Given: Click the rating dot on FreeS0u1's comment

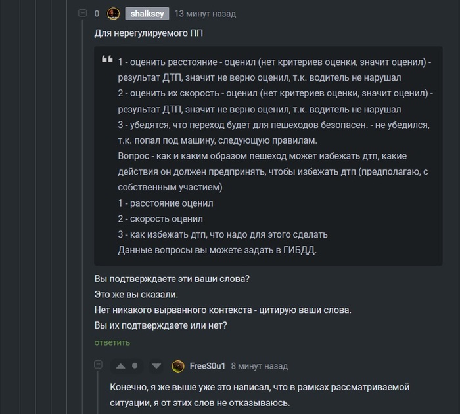Looking at the screenshot, I should [135, 366].
